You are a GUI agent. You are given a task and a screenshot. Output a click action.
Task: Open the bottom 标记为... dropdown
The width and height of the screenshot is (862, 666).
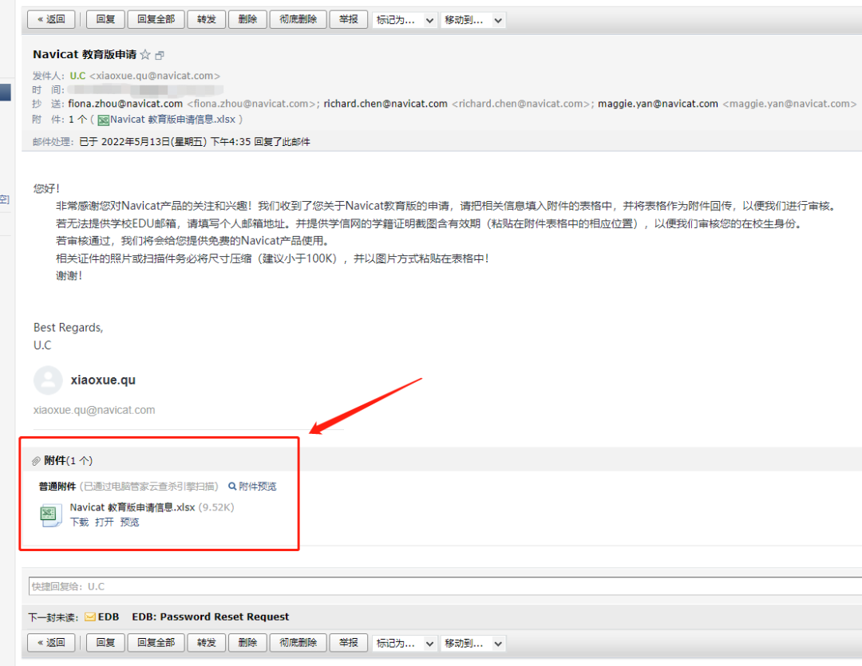click(405, 644)
